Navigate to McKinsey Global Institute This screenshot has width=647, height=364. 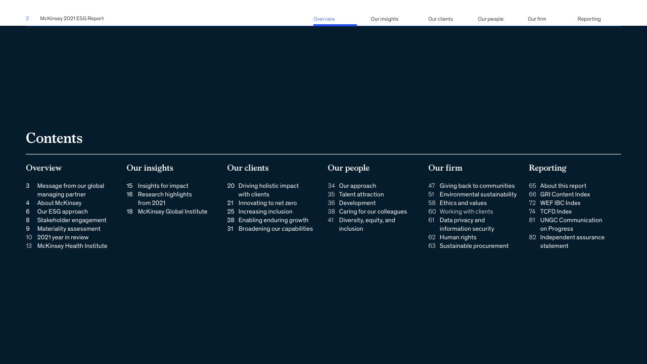pos(172,212)
